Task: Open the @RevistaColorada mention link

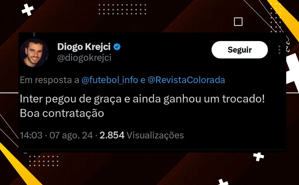Action: coord(186,80)
